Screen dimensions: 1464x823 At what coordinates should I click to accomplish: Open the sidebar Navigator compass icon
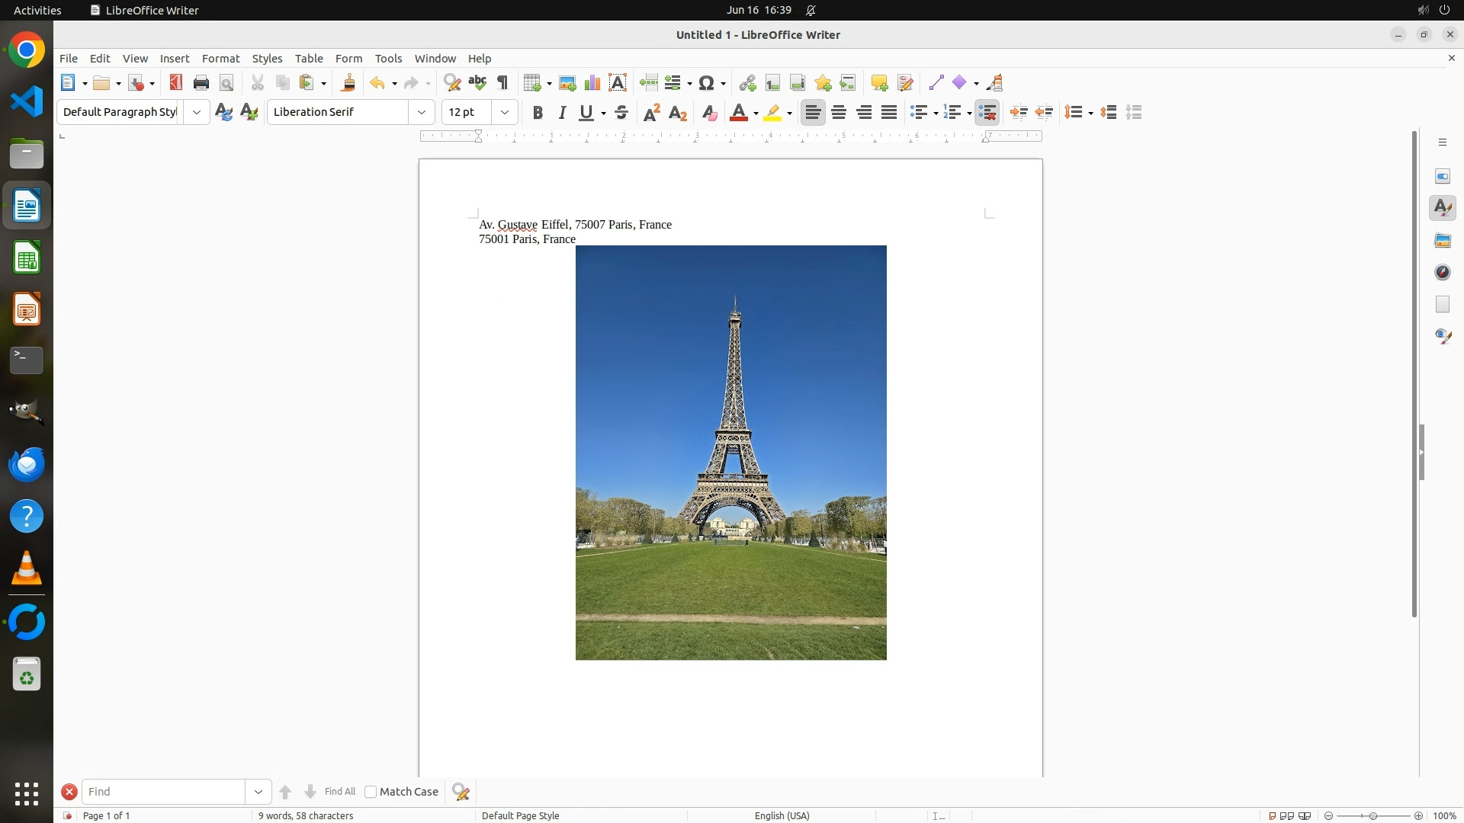[x=1443, y=273]
